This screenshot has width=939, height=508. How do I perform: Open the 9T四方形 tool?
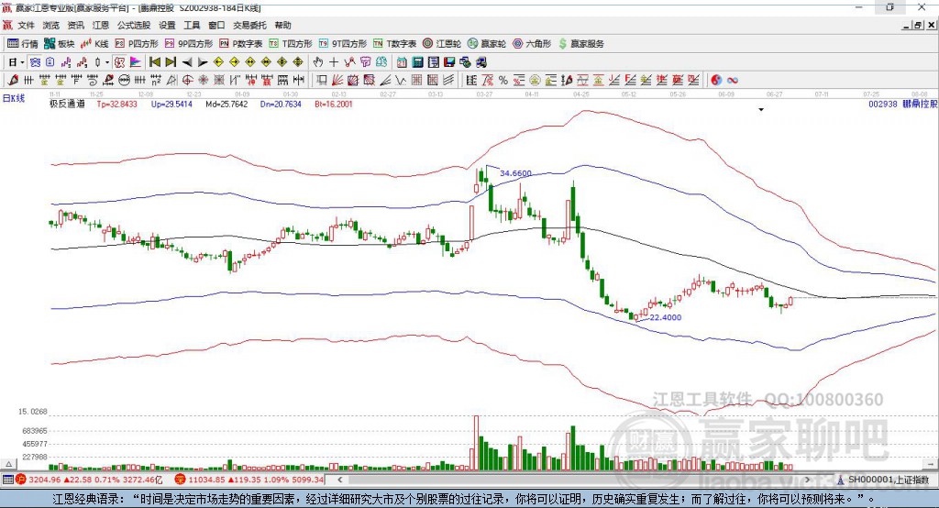click(x=343, y=44)
